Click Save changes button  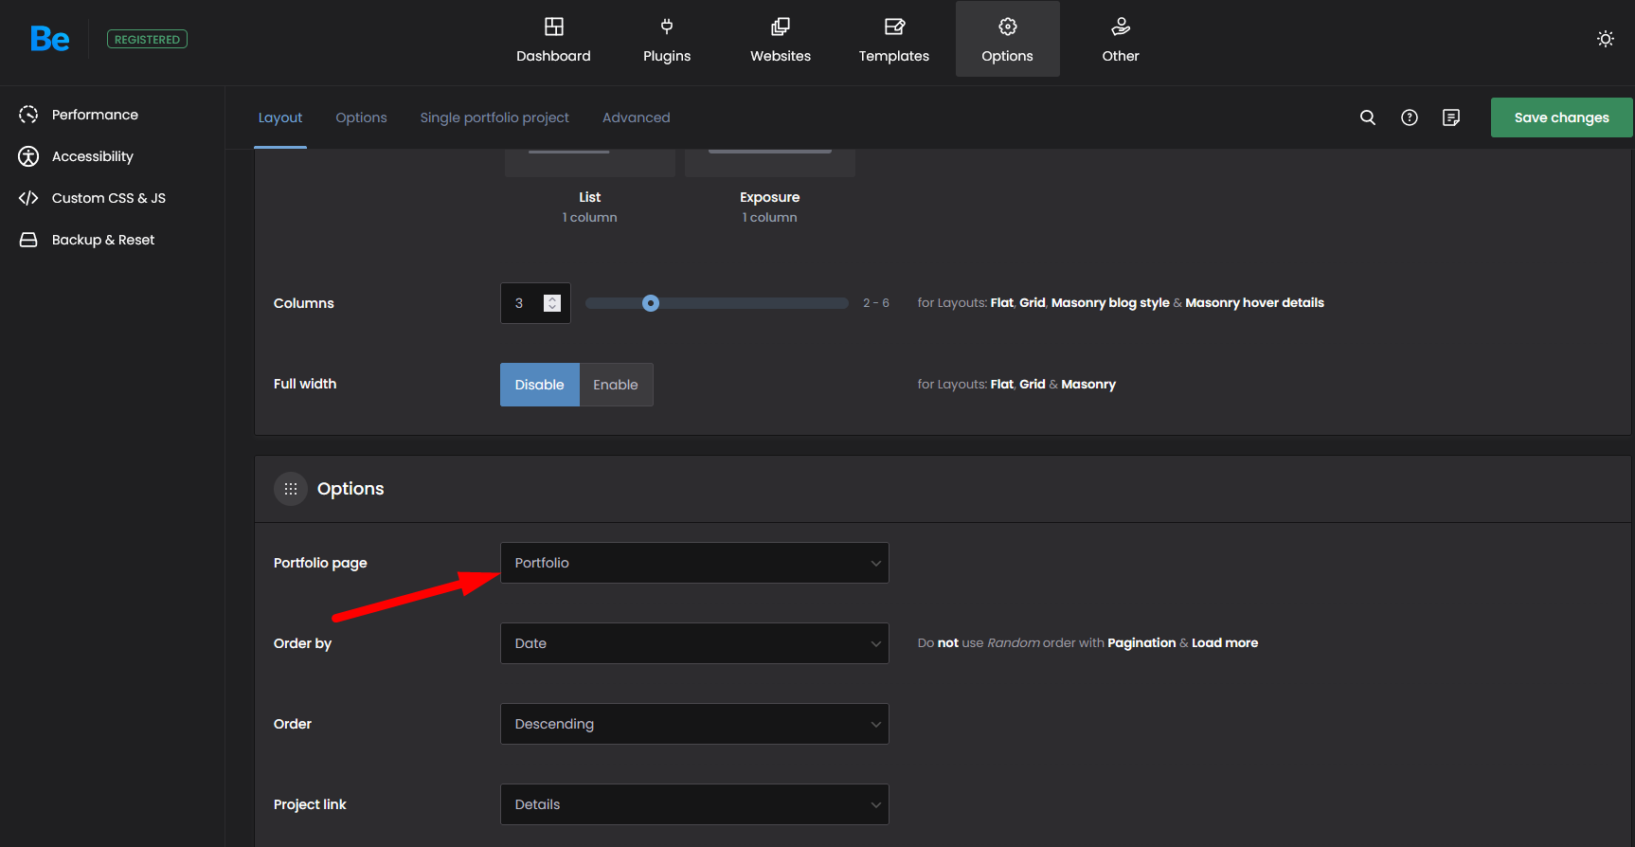tap(1561, 117)
